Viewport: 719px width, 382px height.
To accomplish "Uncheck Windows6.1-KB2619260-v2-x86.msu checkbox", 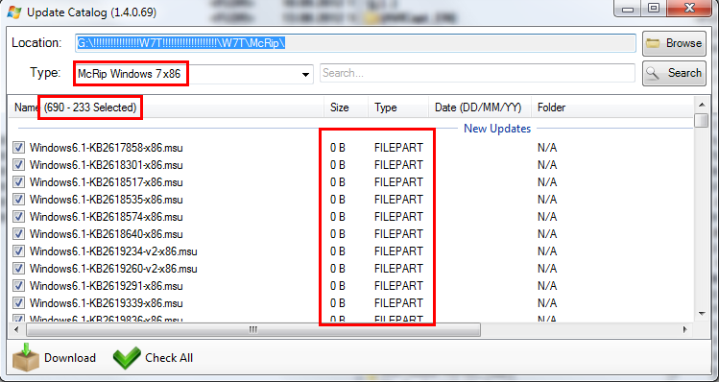I will (x=18, y=269).
